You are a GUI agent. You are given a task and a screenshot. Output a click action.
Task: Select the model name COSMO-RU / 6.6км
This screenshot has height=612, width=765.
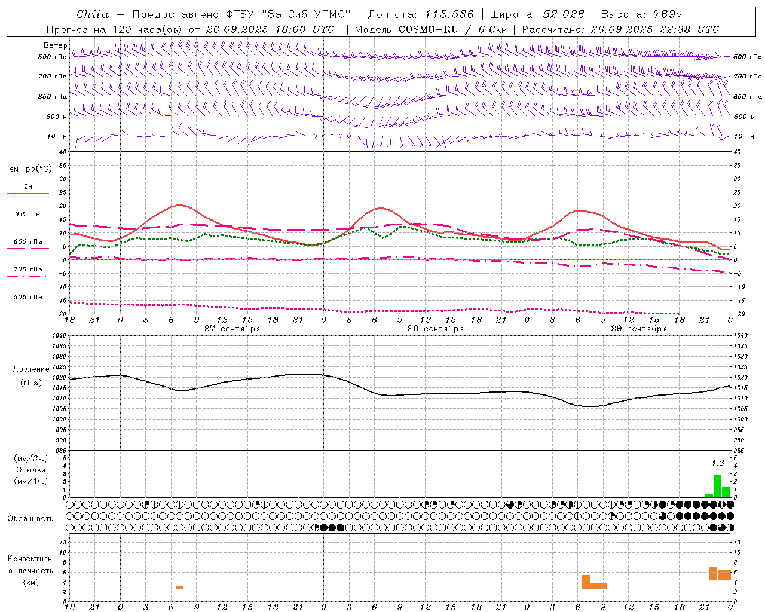[452, 29]
